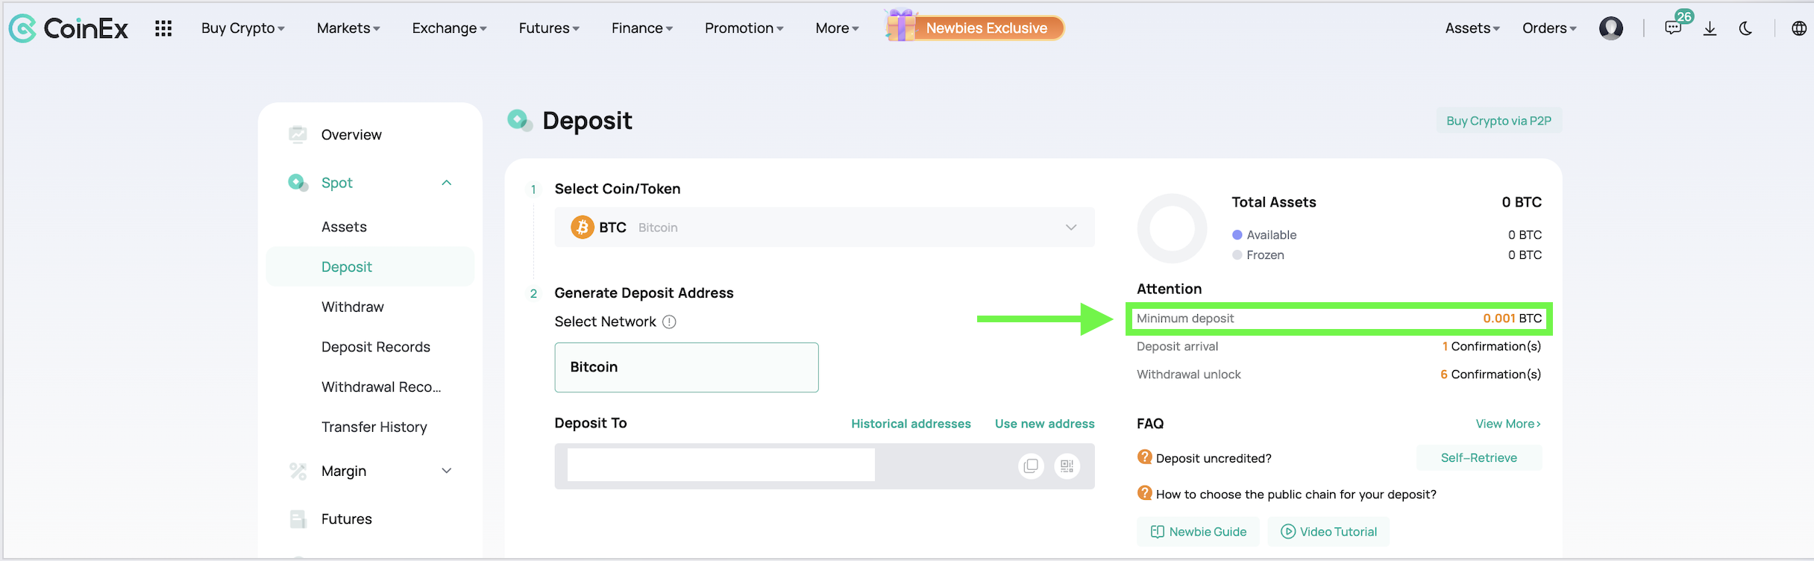
Task: Click the download app icon
Action: 1710,28
